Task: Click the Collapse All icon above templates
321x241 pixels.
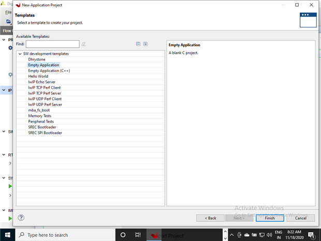Action: click(x=138, y=44)
